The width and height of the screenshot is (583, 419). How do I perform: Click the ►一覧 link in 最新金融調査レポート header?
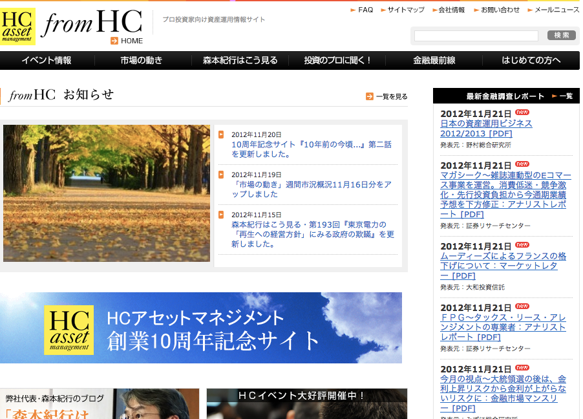click(561, 95)
